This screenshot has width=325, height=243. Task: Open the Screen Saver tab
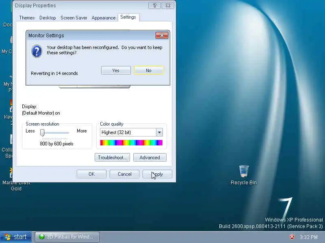pyautogui.click(x=74, y=18)
